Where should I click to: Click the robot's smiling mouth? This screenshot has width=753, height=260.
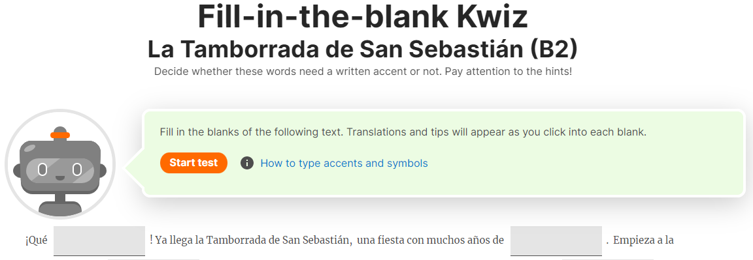pos(59,178)
